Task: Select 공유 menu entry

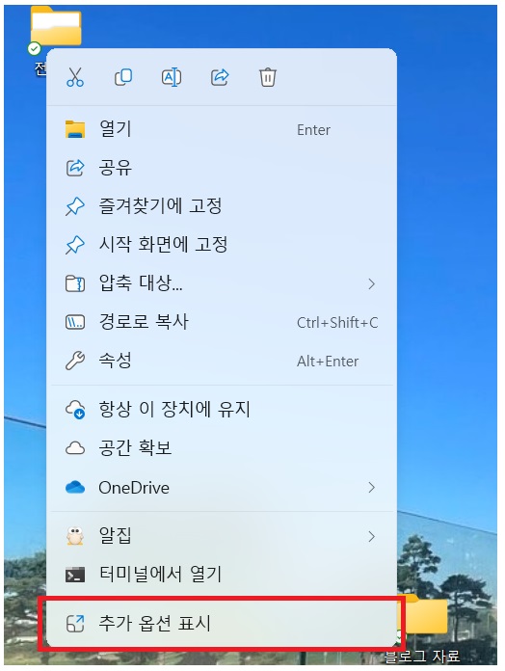Action: tap(222, 168)
